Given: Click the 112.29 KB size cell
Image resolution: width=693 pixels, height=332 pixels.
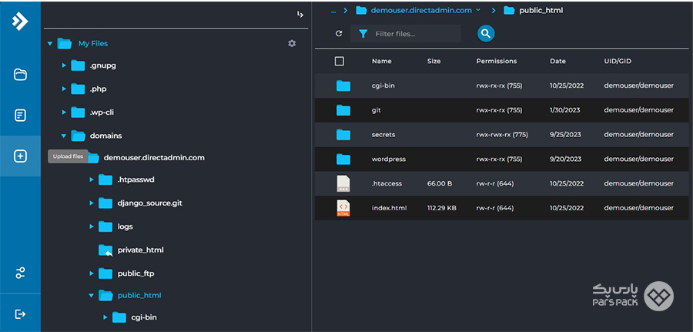Looking at the screenshot, I should pyautogui.click(x=441, y=208).
